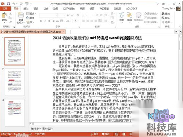This screenshot has height=137, width=183.
Task: Switch to Animations (动画) tab
Action: 56,8
